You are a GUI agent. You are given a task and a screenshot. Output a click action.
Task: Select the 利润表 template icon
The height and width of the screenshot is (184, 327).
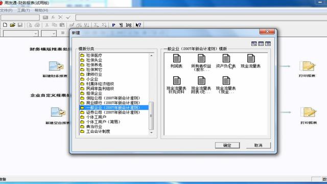tap(177, 58)
